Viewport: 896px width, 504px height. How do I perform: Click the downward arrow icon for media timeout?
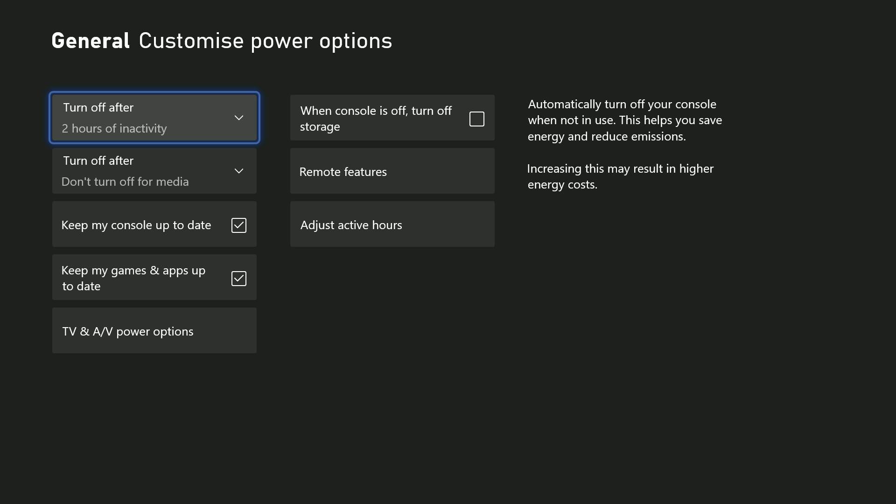pos(238,171)
